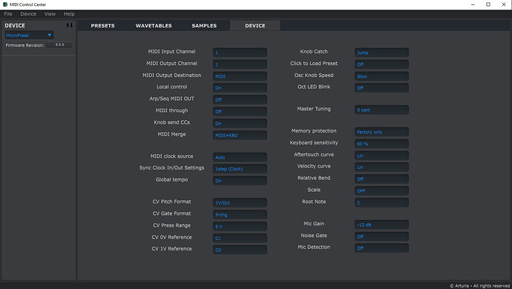Open the Help menu
512x289 pixels.
69,13
